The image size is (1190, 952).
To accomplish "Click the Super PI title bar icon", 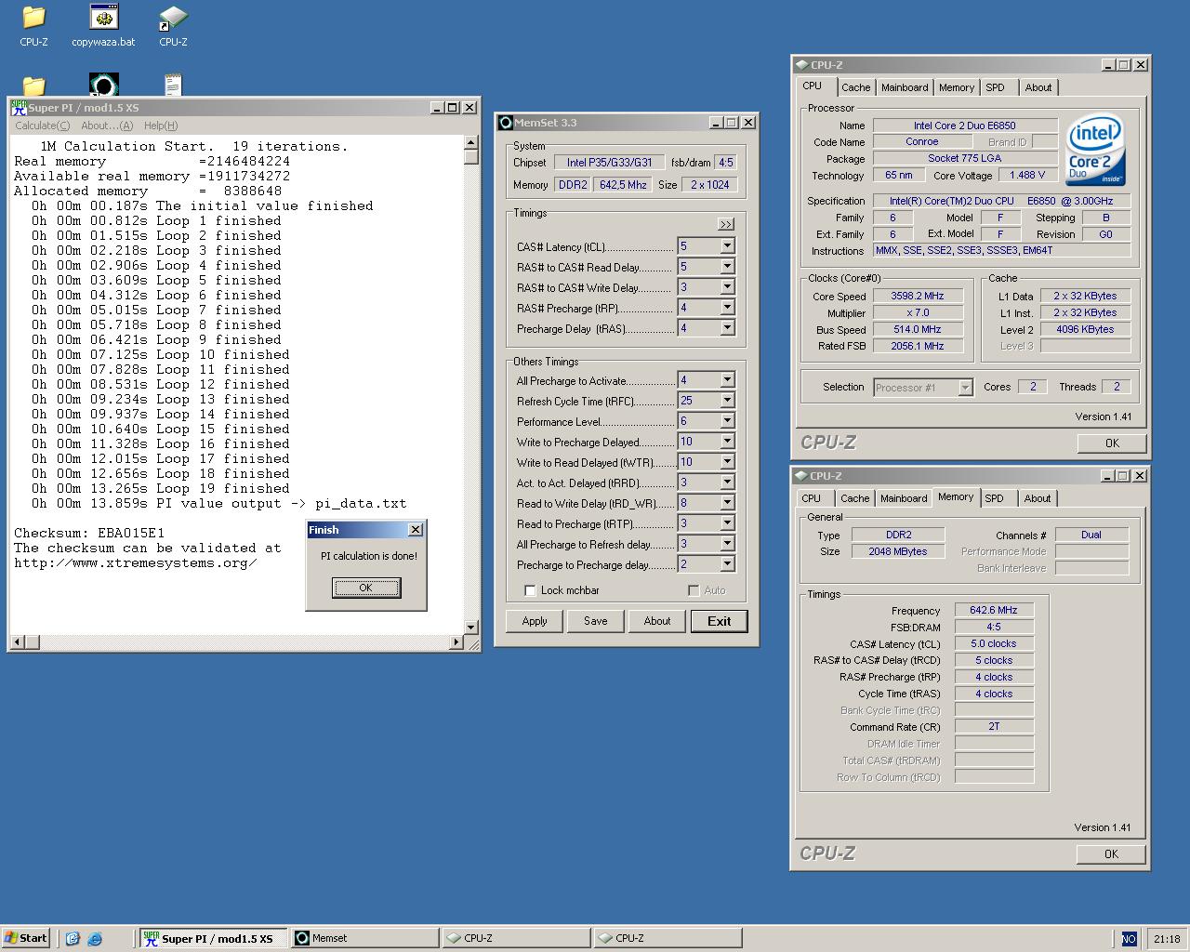I will coord(19,108).
